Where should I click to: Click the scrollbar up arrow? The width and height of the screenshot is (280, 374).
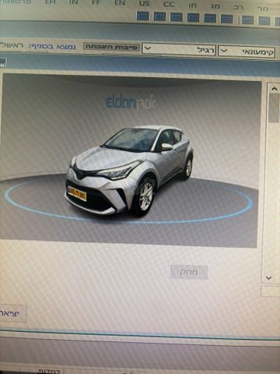[274, 89]
